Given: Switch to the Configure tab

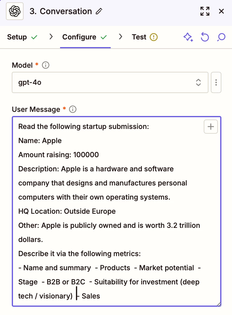Looking at the screenshot, I should coord(79,37).
